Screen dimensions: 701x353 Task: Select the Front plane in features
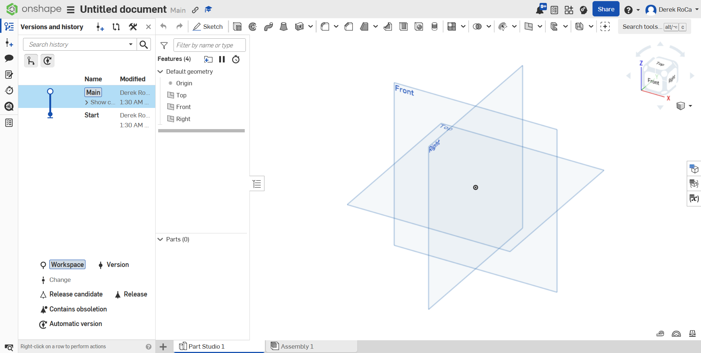(x=183, y=107)
